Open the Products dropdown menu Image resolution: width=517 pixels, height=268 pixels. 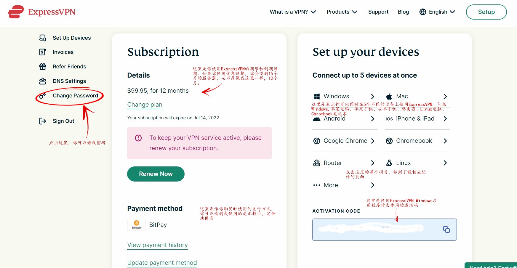[342, 12]
